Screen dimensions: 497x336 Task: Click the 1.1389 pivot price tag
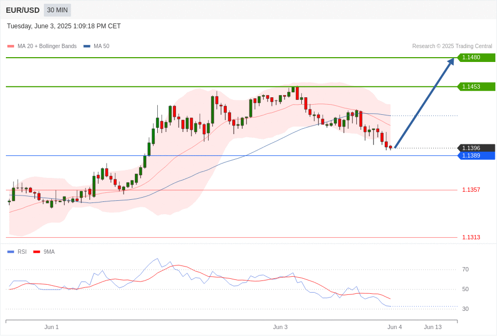(x=476, y=155)
